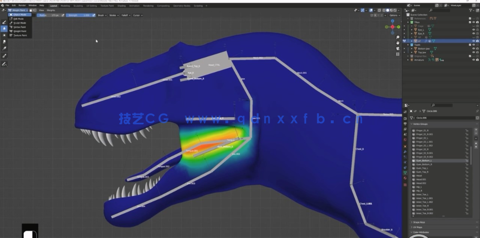Toggle the camera view icon
The height and width of the screenshot is (238, 480).
[x=398, y=48]
